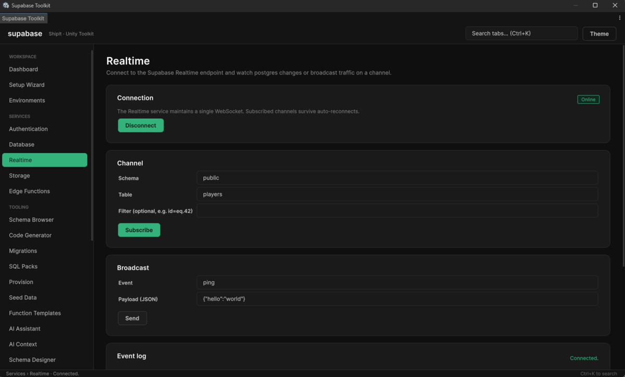
Task: Click the Schema input containing public
Action: pyautogui.click(x=397, y=178)
